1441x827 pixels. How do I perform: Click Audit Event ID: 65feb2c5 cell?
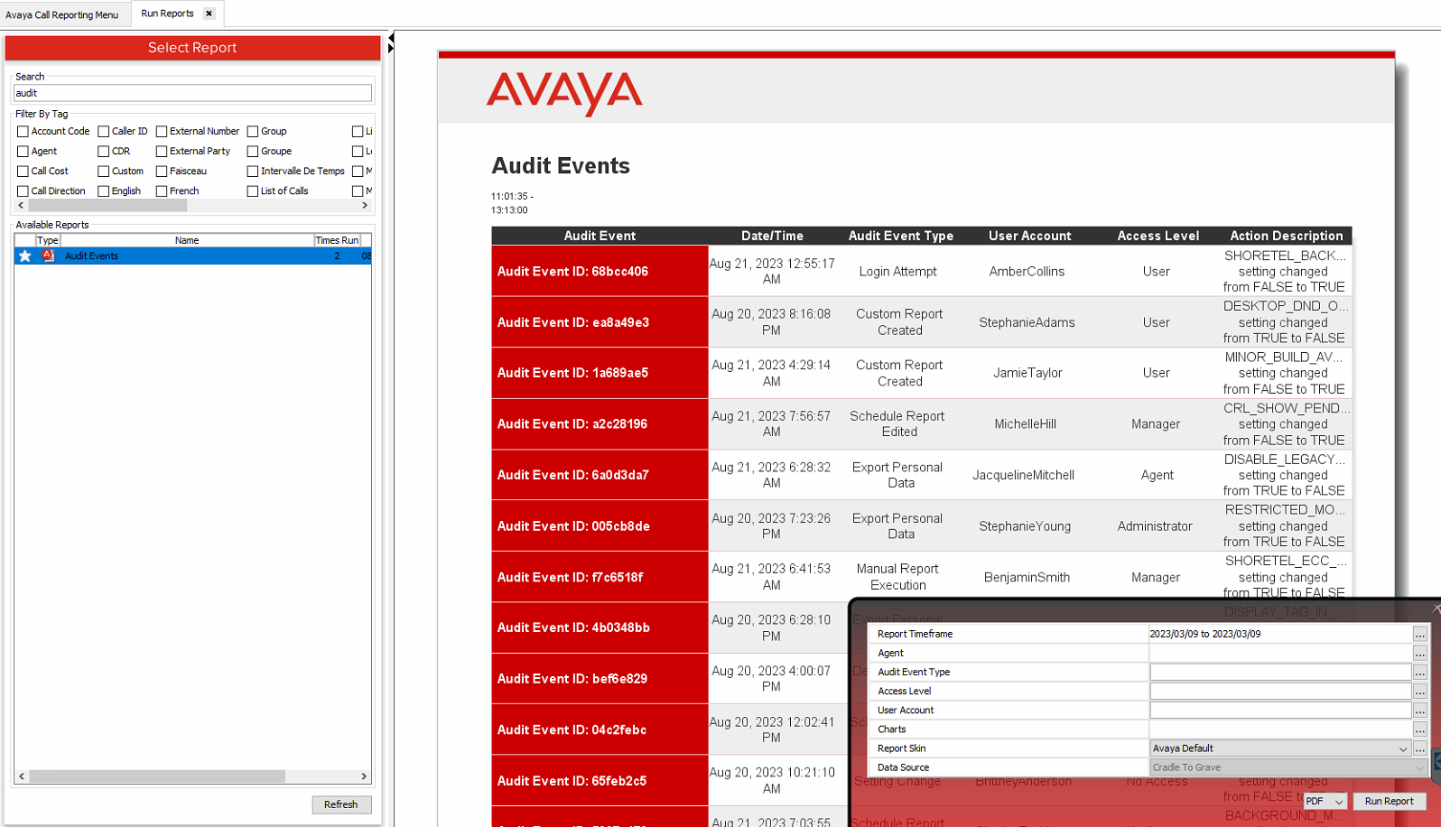pos(600,781)
